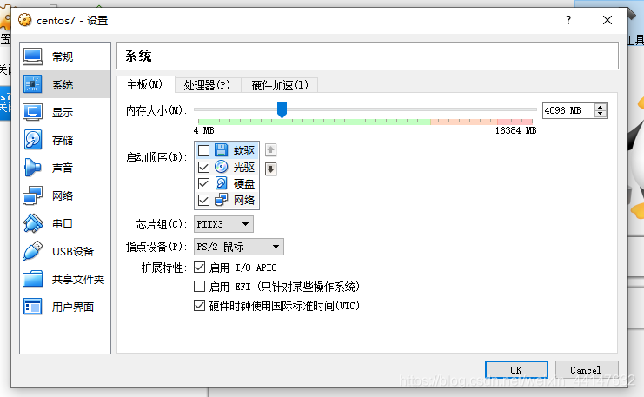Open the 常规 (General) settings icon

(32, 56)
